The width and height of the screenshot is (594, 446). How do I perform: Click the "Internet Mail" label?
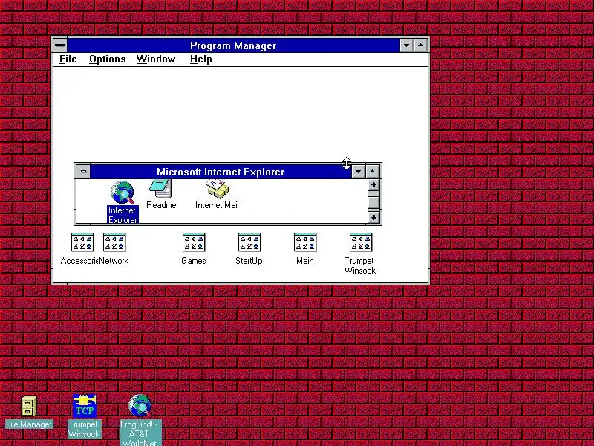click(217, 205)
